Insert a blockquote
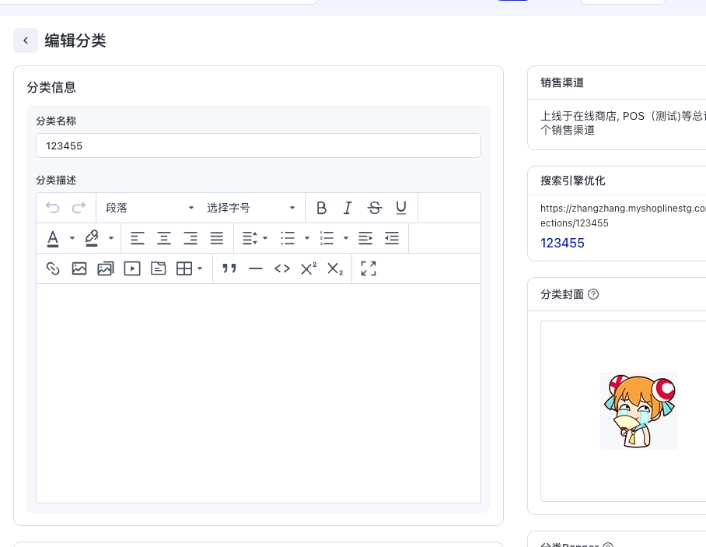The width and height of the screenshot is (706, 547). (x=229, y=268)
